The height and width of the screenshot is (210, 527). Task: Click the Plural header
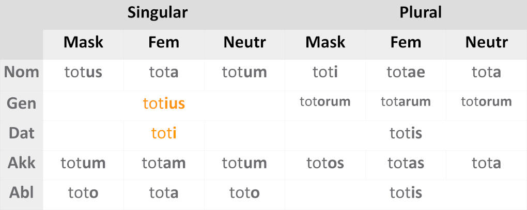[x=421, y=12]
